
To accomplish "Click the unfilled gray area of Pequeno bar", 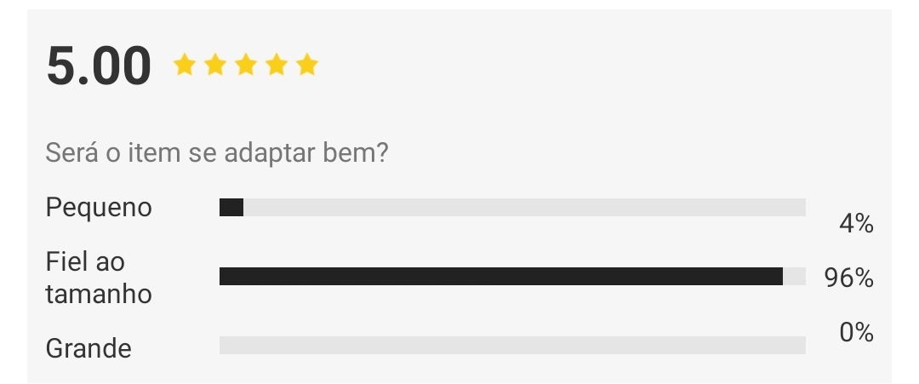I will [x=524, y=207].
